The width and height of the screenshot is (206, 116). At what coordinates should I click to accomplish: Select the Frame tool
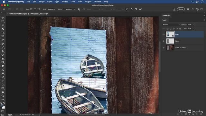coord(3,36)
